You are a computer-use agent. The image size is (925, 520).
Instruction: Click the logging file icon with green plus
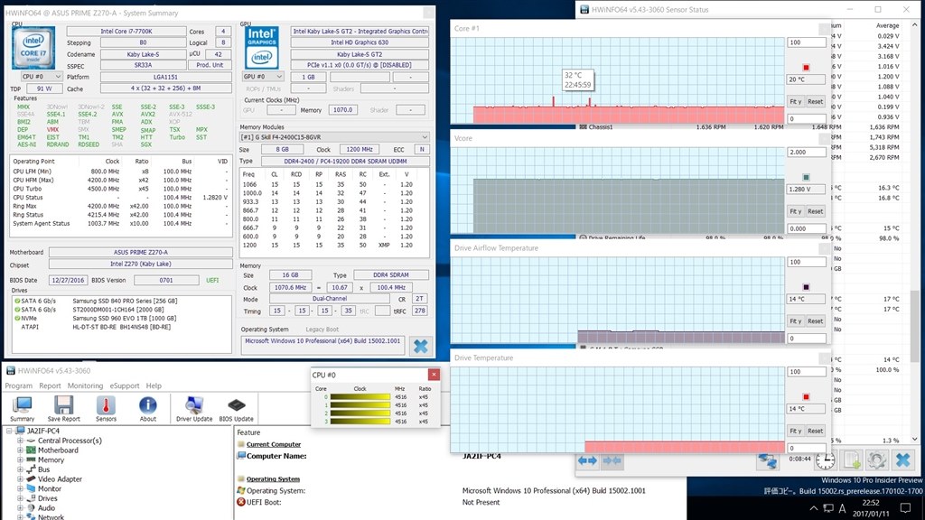pyautogui.click(x=851, y=460)
